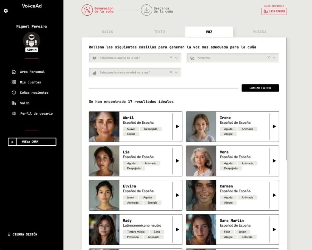Click Colorida tag on Sara Martin
Viewport: 312px width, 250px height.
coord(247,237)
